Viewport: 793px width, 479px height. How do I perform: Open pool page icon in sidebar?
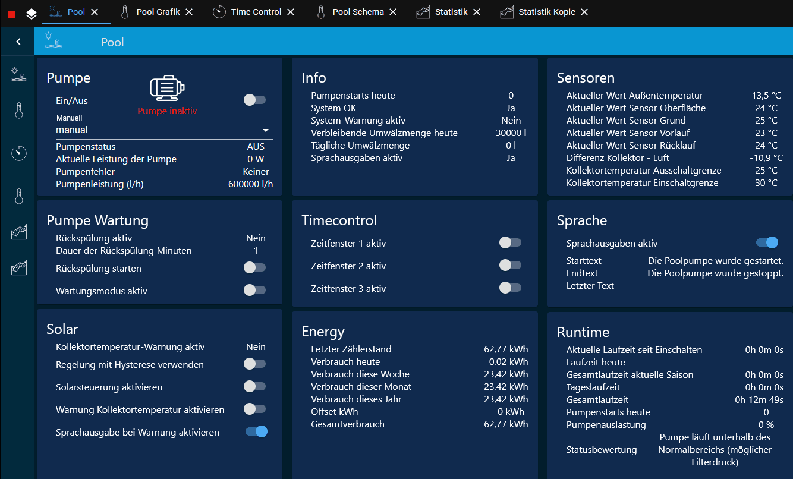coord(18,74)
